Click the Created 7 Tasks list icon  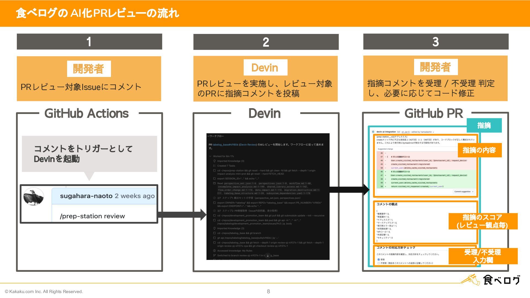click(x=214, y=166)
